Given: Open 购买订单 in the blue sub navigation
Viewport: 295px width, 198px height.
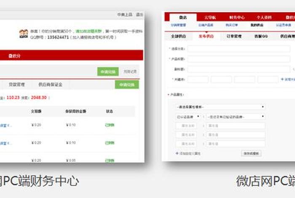Looking at the screenshot, I should click(232, 25).
